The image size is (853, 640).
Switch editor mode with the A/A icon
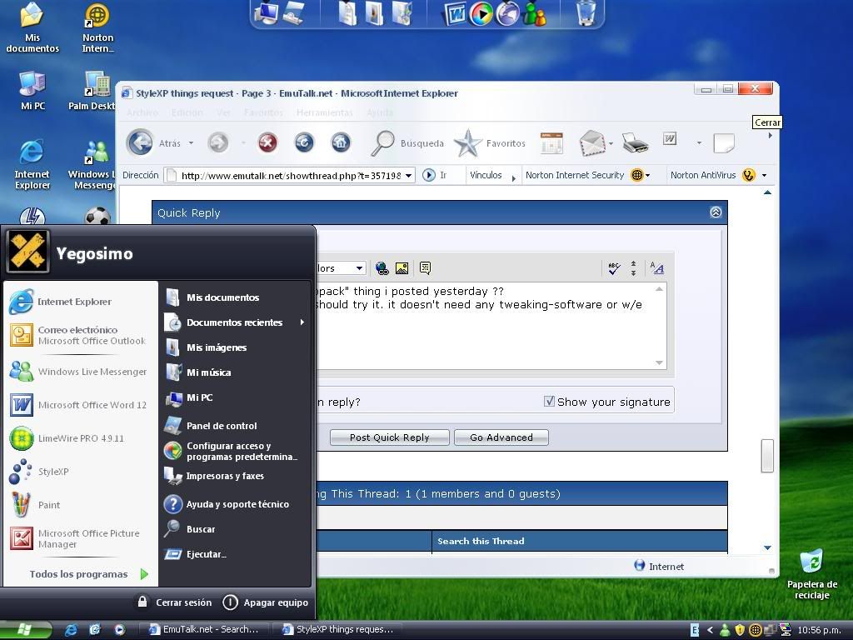coord(656,268)
